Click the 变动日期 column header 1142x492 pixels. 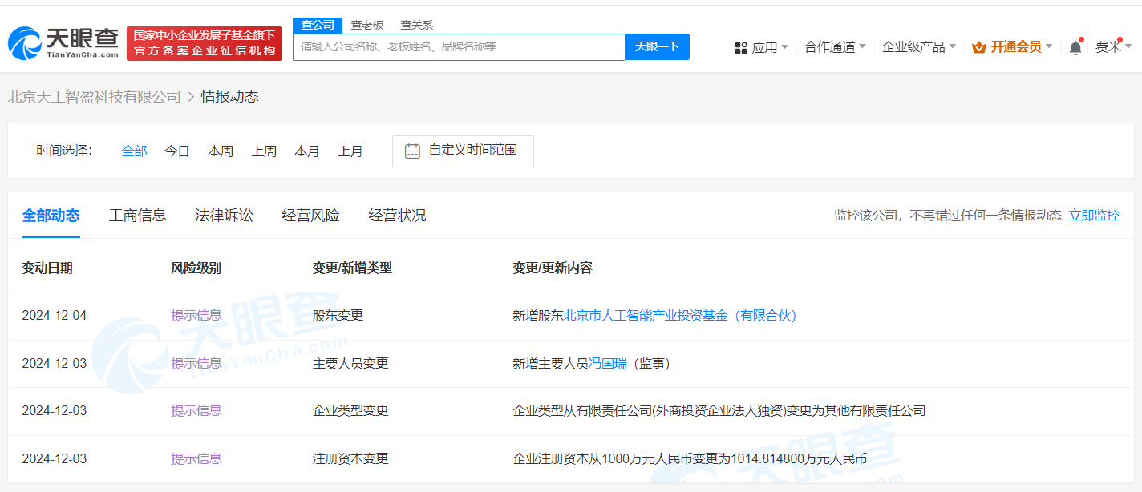[47, 268]
